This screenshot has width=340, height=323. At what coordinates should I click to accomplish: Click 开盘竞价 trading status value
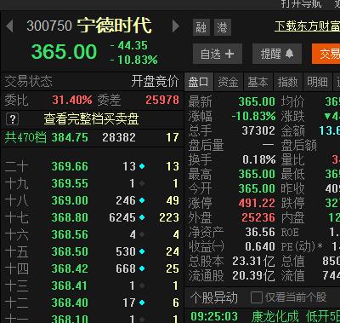click(x=155, y=82)
